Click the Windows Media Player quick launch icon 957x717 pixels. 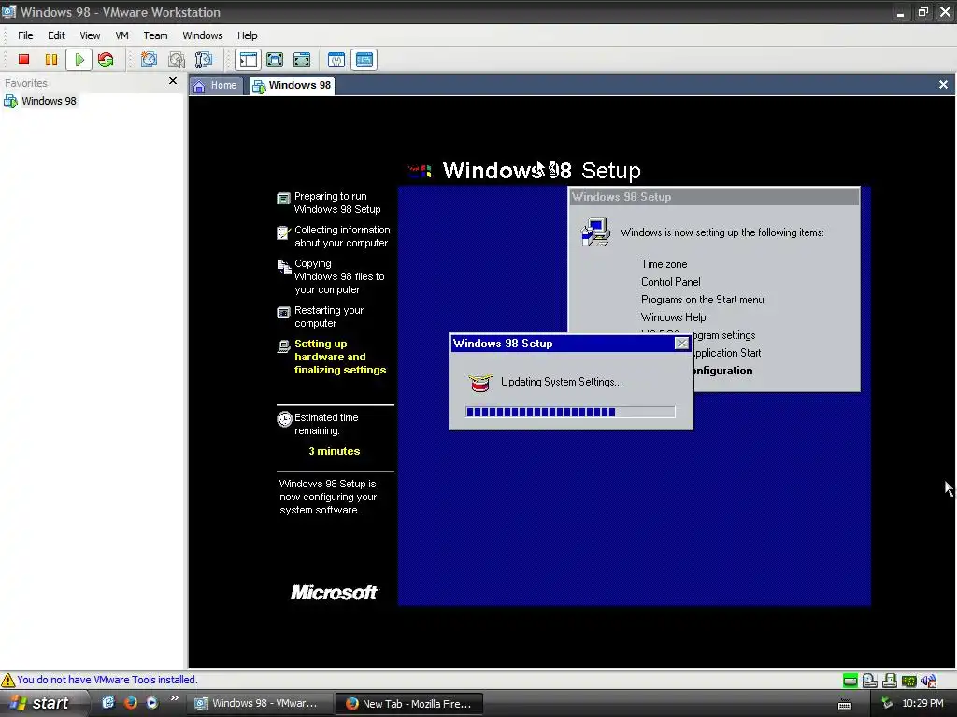coord(152,702)
